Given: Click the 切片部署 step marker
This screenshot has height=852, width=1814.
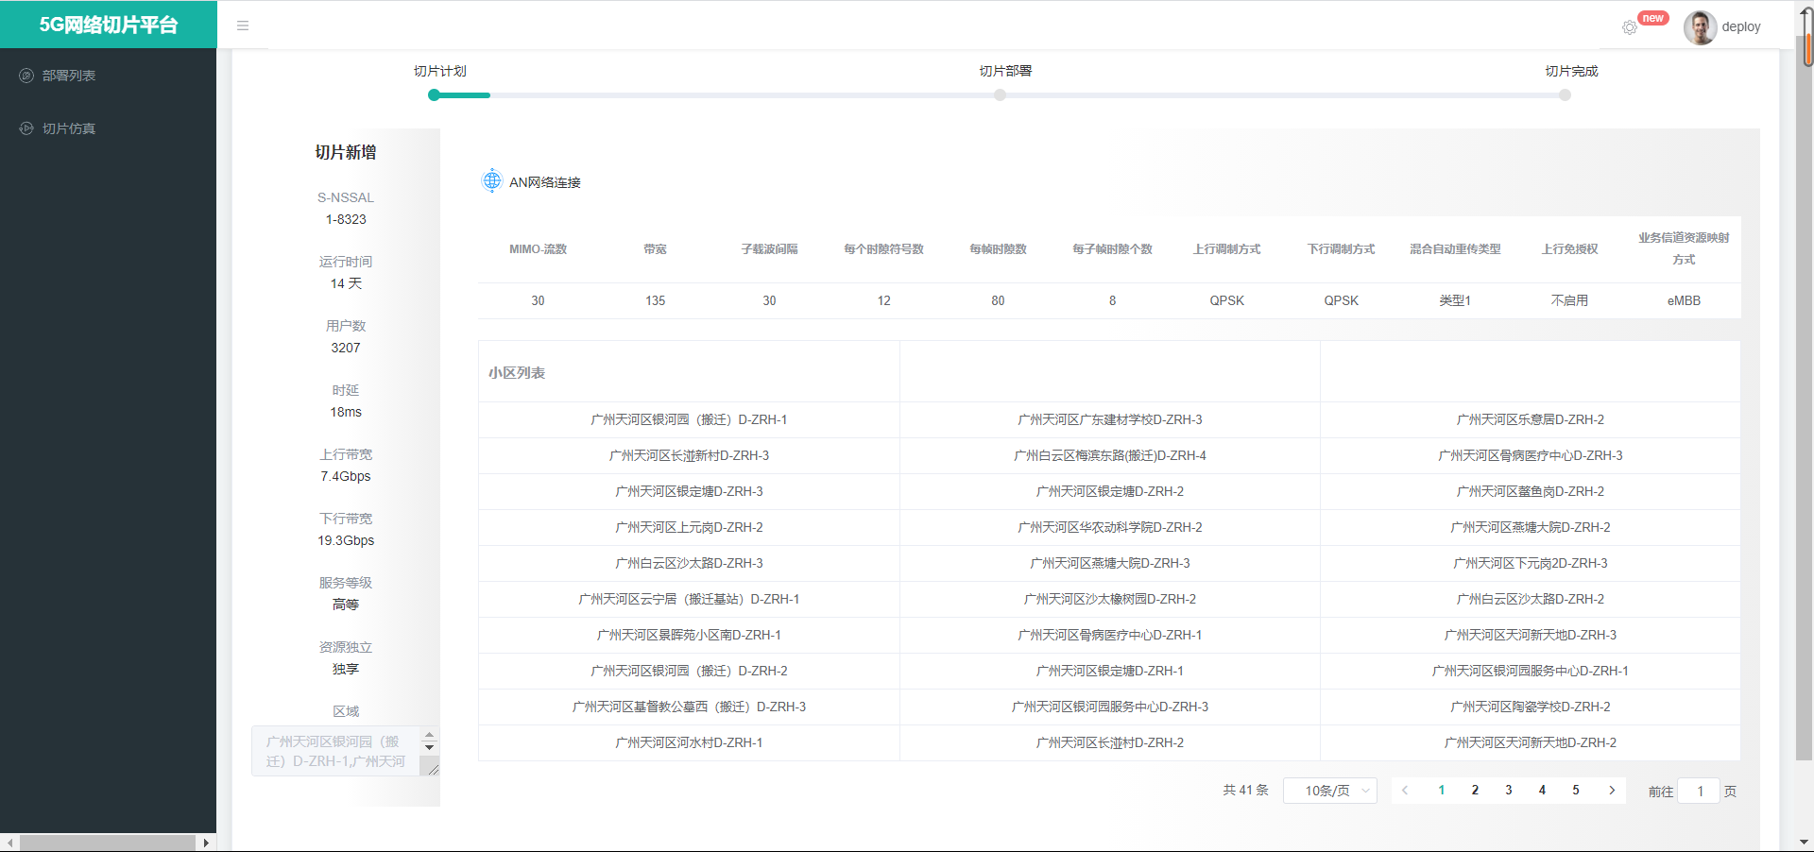Looking at the screenshot, I should click(1000, 94).
